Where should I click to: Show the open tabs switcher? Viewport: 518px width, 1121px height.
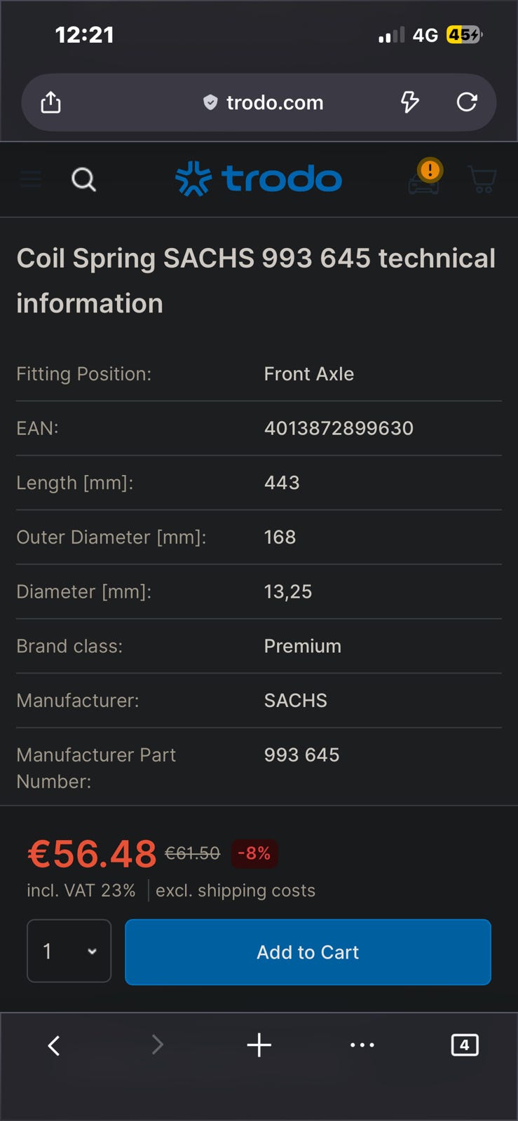pyautogui.click(x=464, y=1045)
